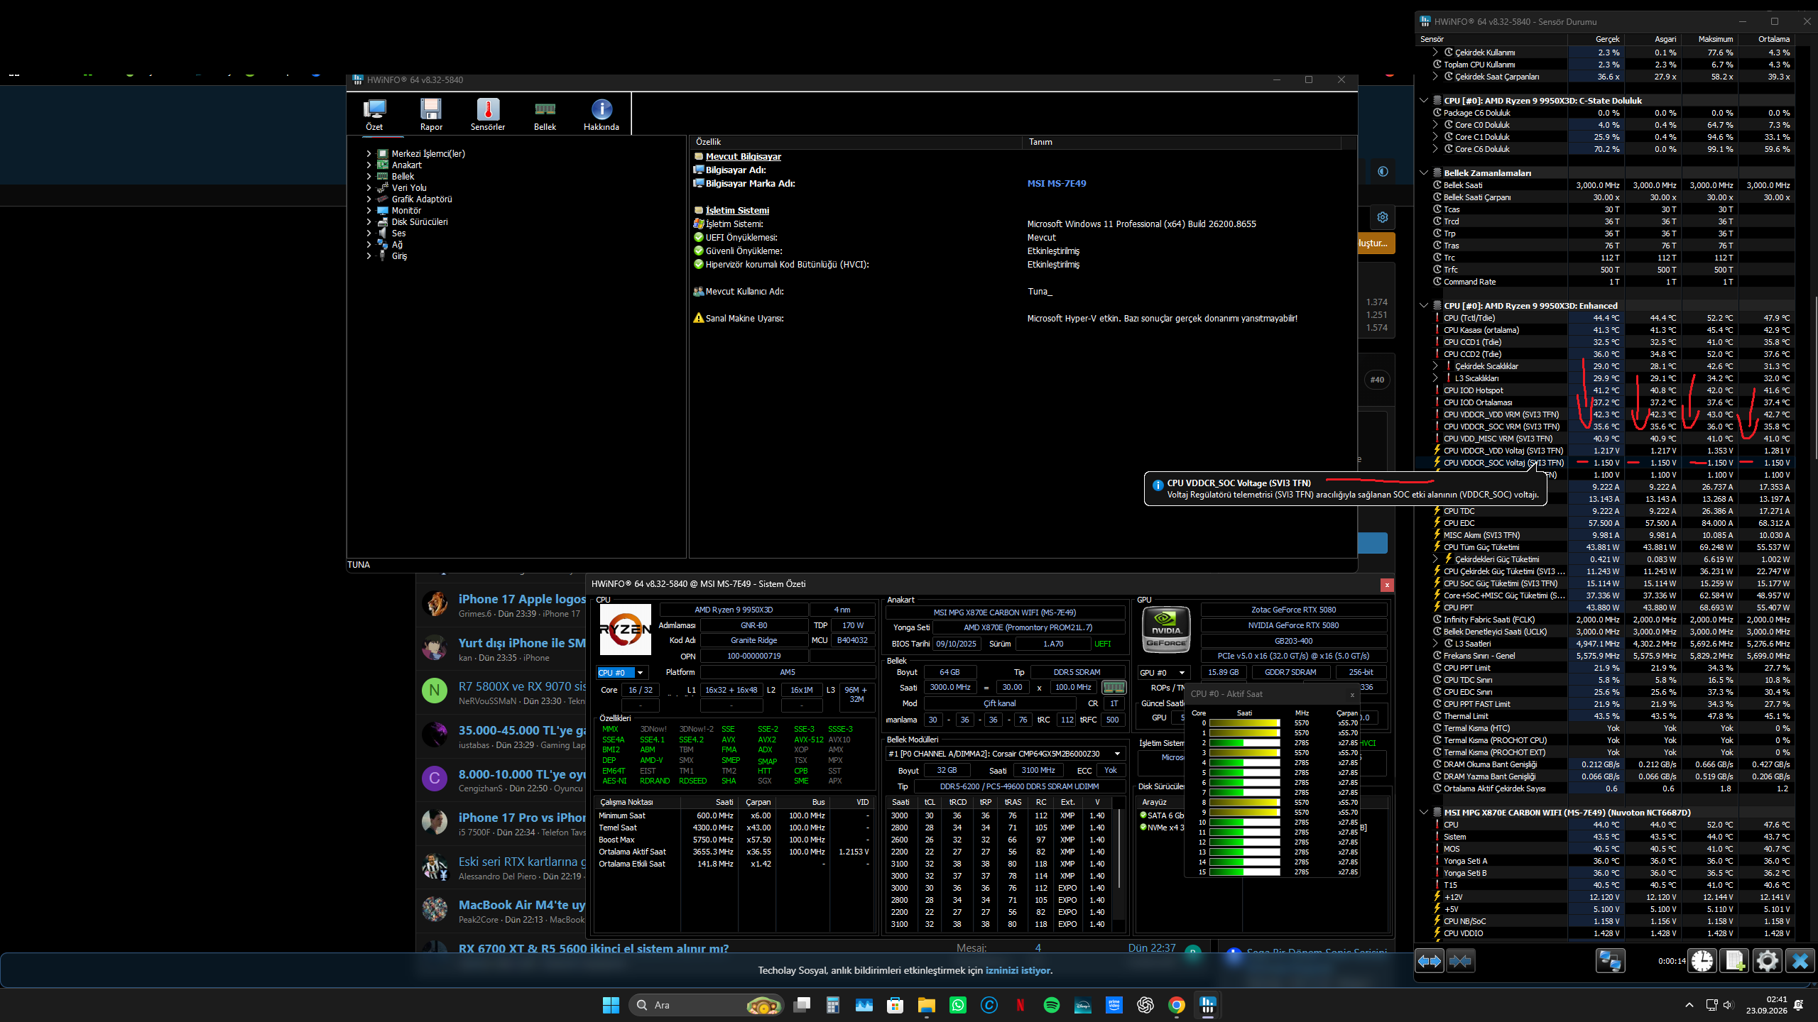The image size is (1818, 1022).
Task: Click the collapse-columns inward arrows sensor button
Action: [x=1461, y=961]
